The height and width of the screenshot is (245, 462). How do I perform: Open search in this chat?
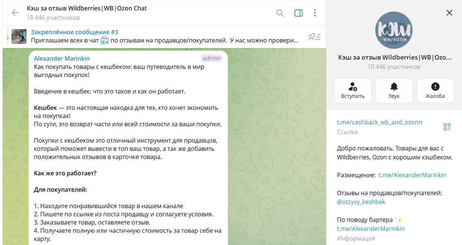[280, 13]
